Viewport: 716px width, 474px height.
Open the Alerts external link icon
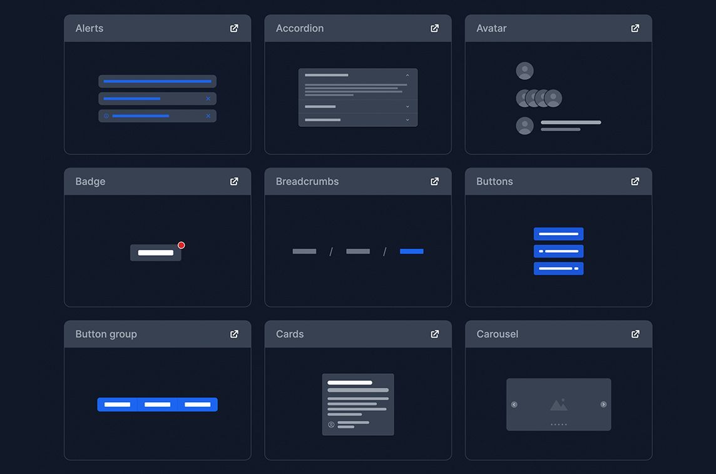tap(234, 28)
